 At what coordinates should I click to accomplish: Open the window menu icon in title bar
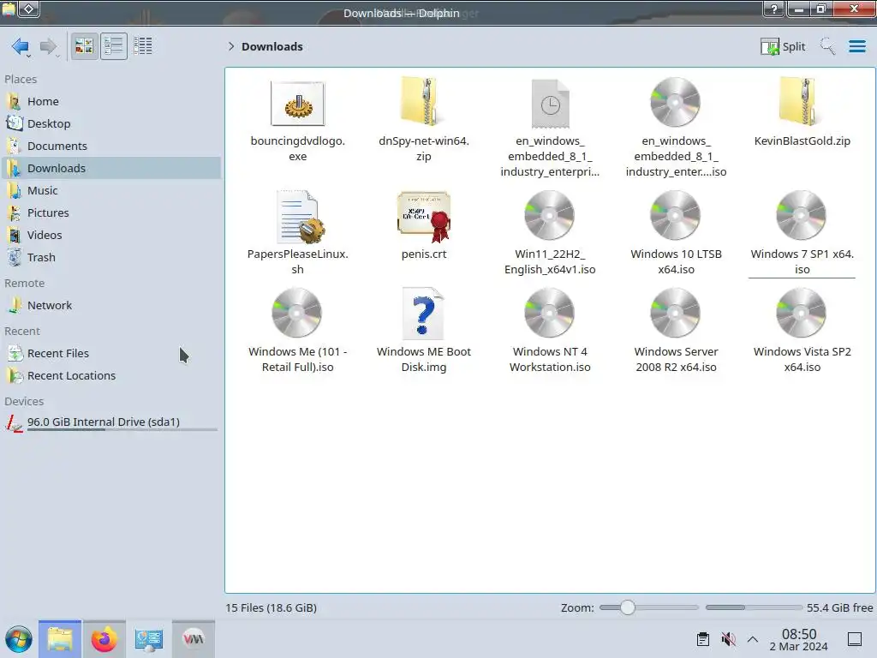coord(9,9)
